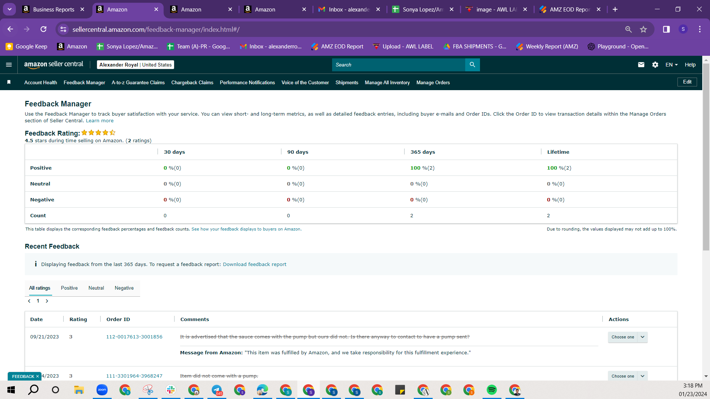This screenshot has width=710, height=399.
Task: Open Choose one dropdown for order 112-0017613-3001856
Action: (628, 337)
